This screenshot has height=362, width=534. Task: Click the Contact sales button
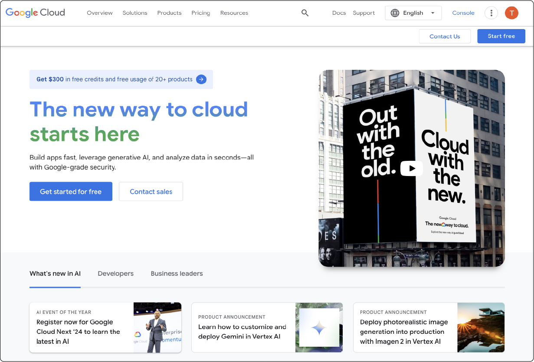click(x=151, y=192)
